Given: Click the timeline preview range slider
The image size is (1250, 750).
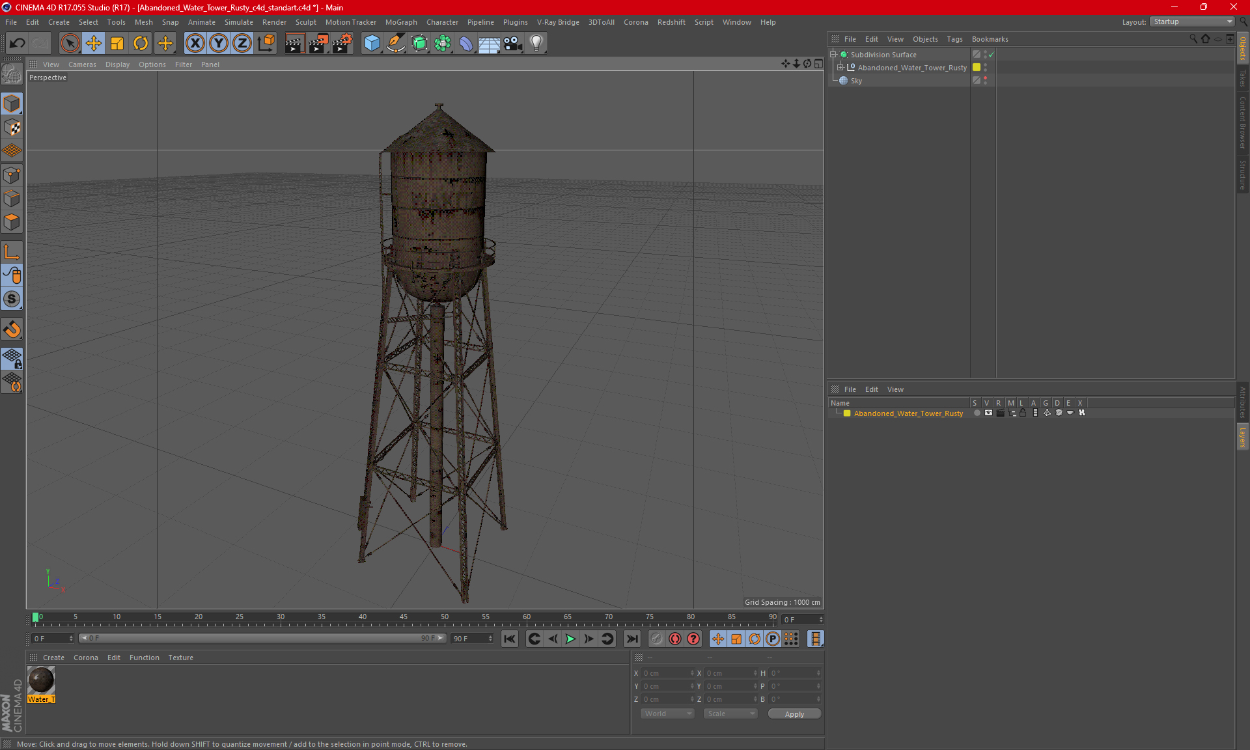Looking at the screenshot, I should [262, 638].
